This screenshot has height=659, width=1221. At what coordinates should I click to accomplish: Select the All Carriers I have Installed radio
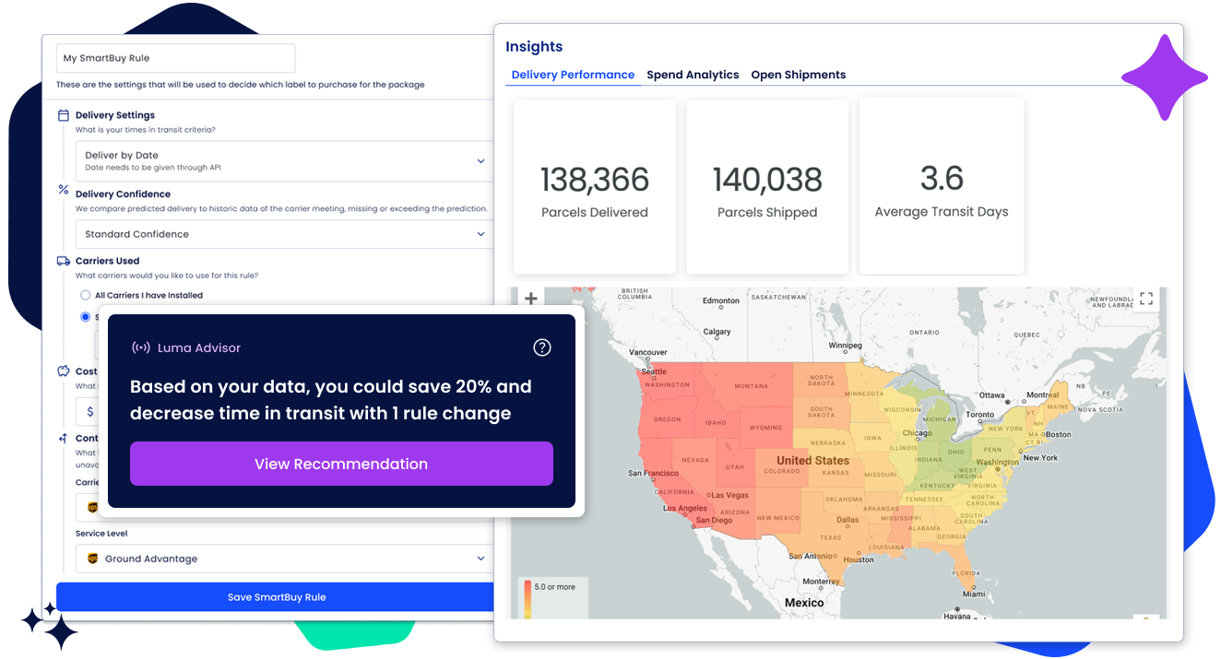[84, 295]
